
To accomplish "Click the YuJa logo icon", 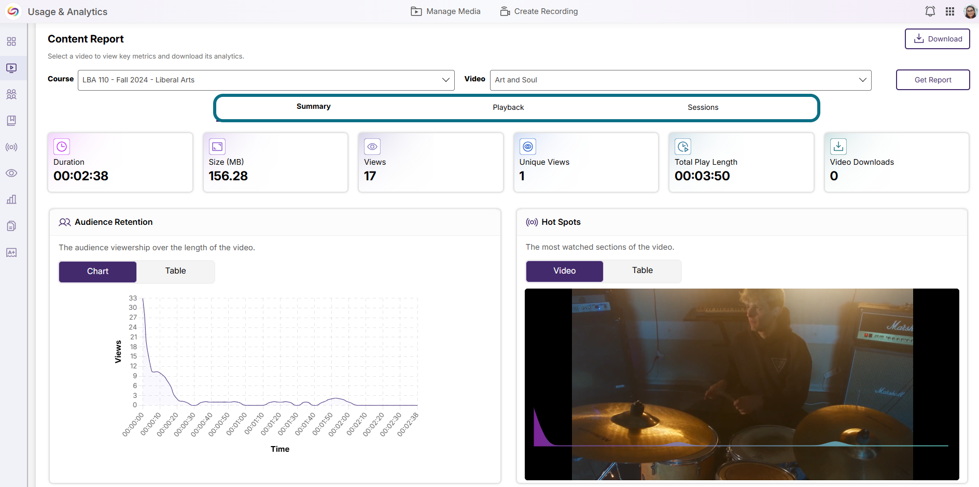I will coord(13,11).
